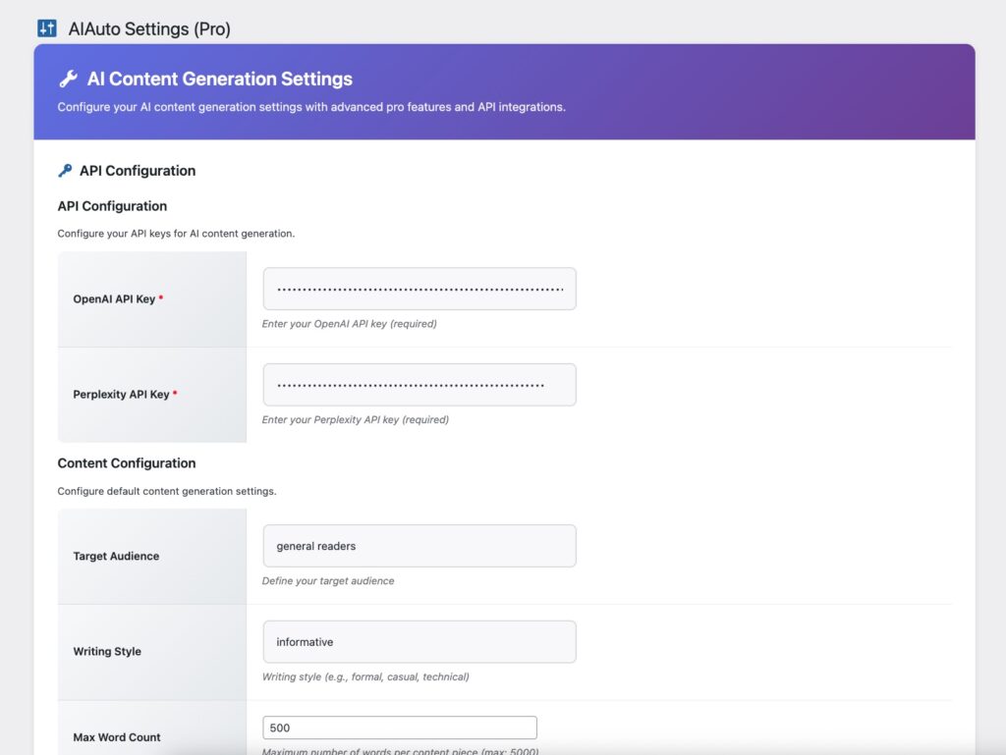
Task: Click the Writing Style label
Action: coord(107,652)
